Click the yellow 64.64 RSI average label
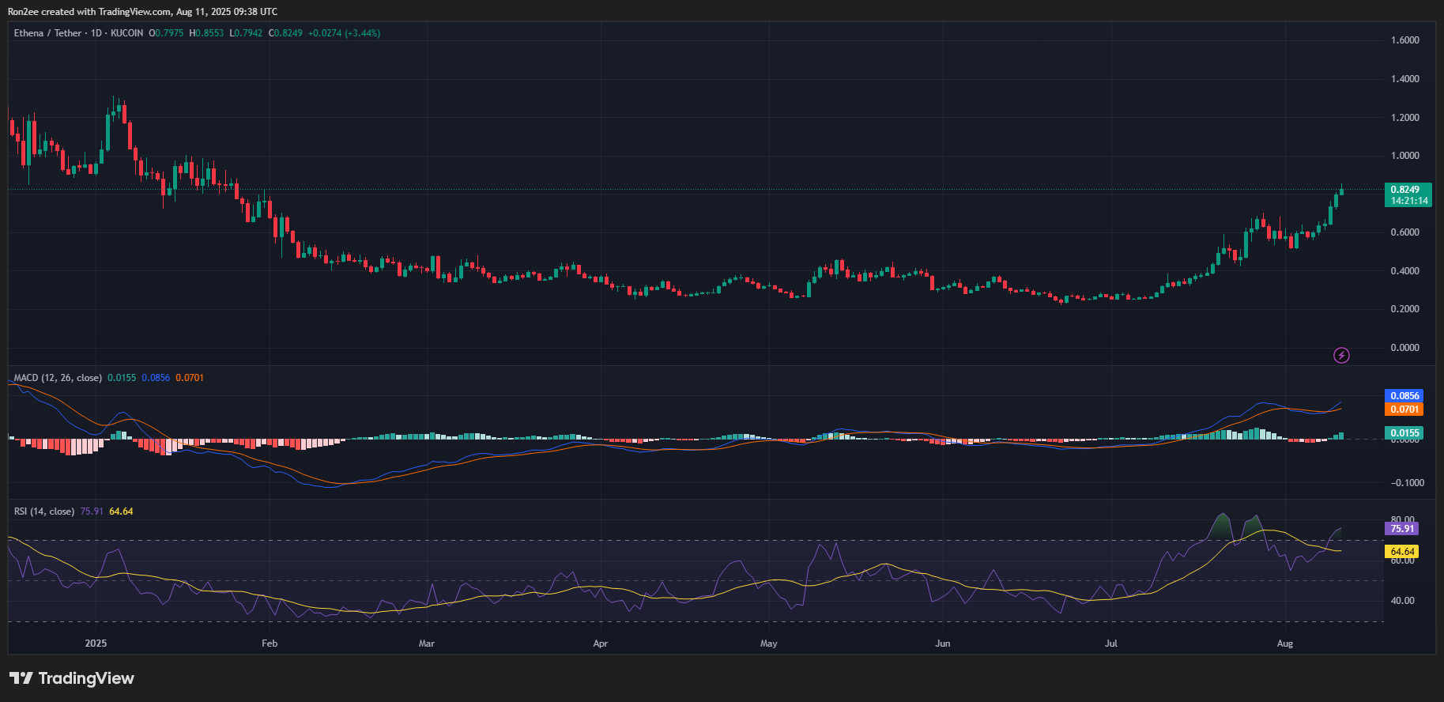1444x702 pixels. pos(1401,552)
